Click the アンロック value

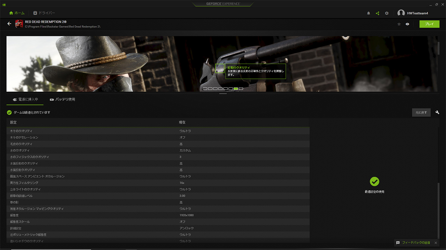pos(186,228)
